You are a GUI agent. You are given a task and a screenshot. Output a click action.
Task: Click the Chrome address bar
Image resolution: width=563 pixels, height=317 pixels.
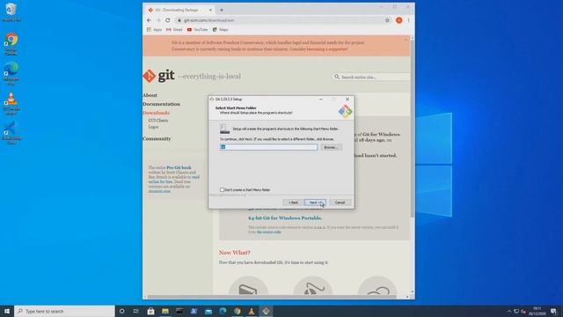[x=280, y=20]
